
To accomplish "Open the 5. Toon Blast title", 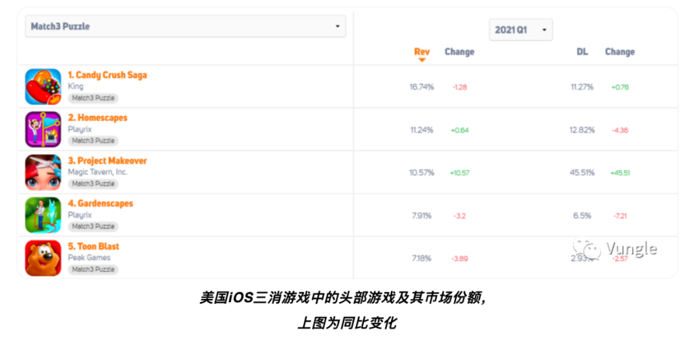I will 94,246.
